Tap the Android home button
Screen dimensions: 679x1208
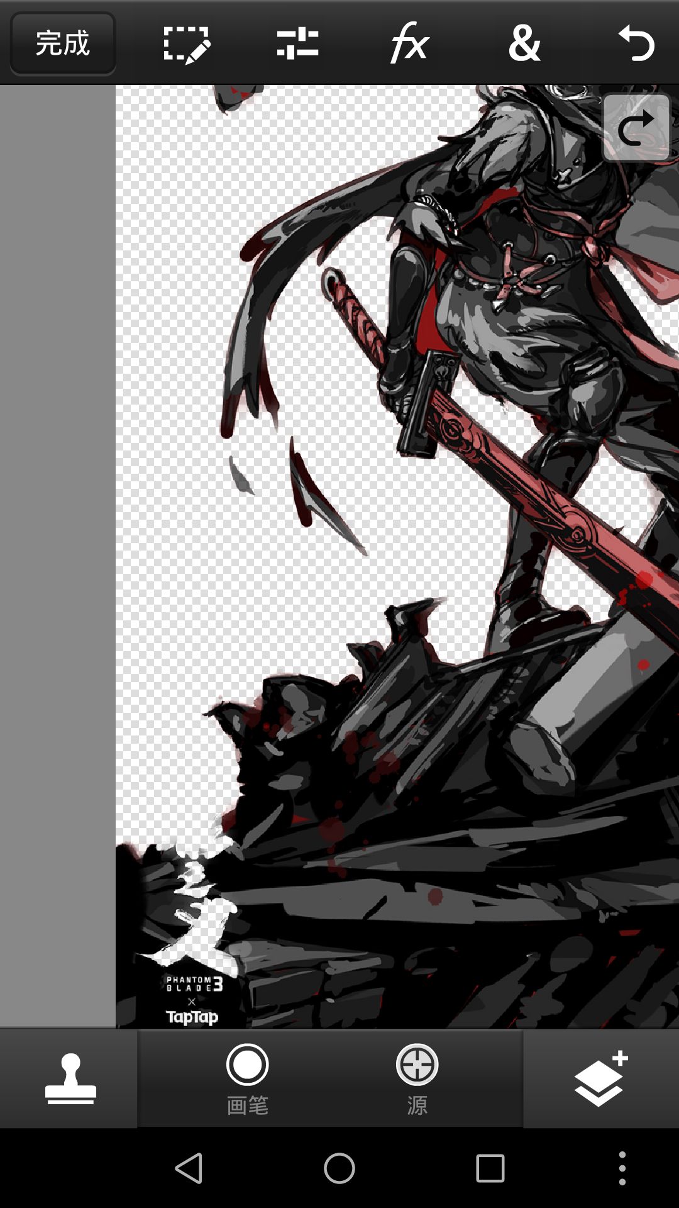339,1168
